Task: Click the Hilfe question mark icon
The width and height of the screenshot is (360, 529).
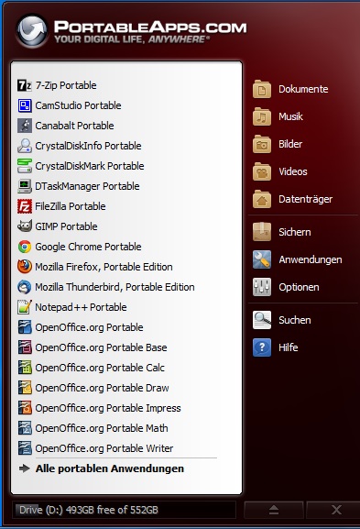Action: 262,347
